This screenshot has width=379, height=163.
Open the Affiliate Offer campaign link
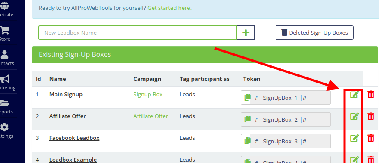click(150, 116)
